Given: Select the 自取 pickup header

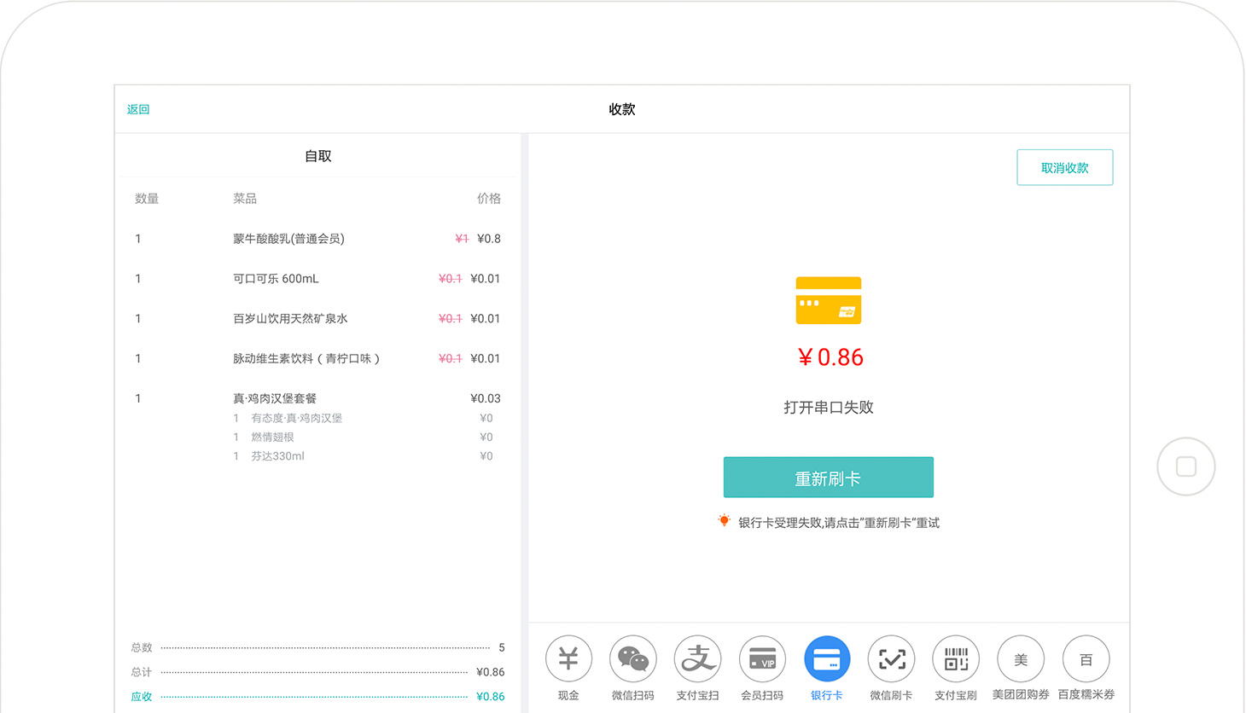Looking at the screenshot, I should click(x=318, y=156).
